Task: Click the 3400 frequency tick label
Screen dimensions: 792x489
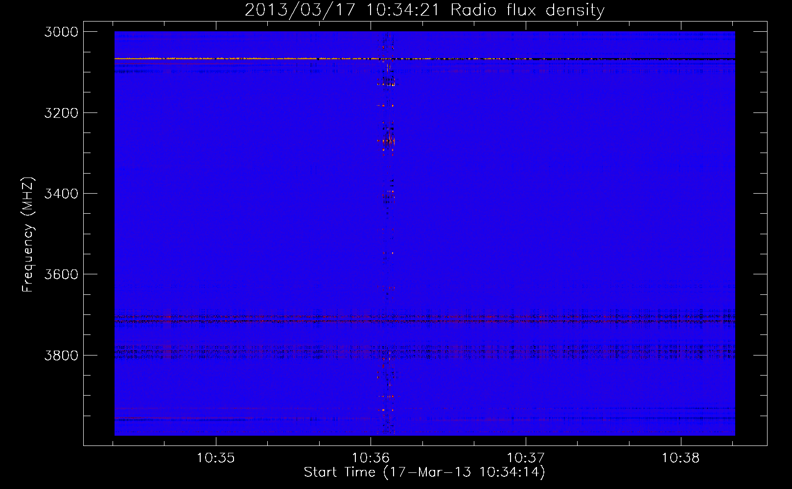Action: 61,194
